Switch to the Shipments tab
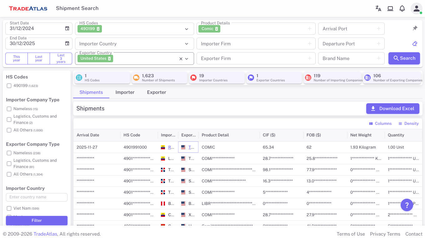Image resolution: width=425 pixels, height=240 pixels. point(91,92)
